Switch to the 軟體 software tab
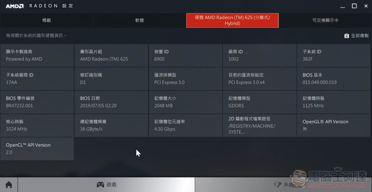This screenshot has width=372, height=192. click(x=139, y=20)
